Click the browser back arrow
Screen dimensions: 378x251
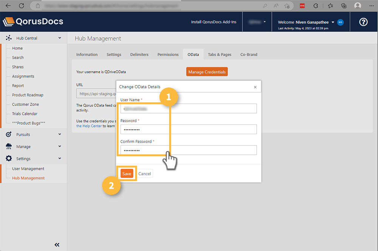coord(8,6)
